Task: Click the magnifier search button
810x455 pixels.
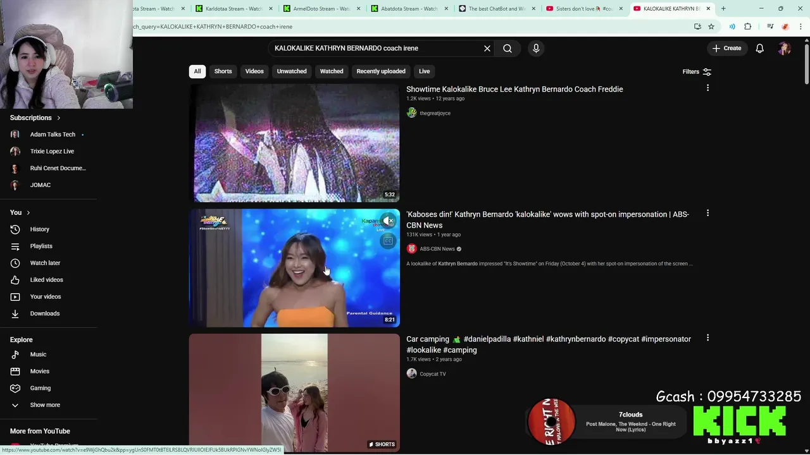Action: click(x=508, y=48)
